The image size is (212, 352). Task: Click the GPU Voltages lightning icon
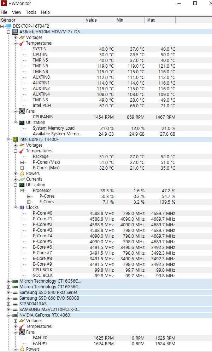(22, 321)
